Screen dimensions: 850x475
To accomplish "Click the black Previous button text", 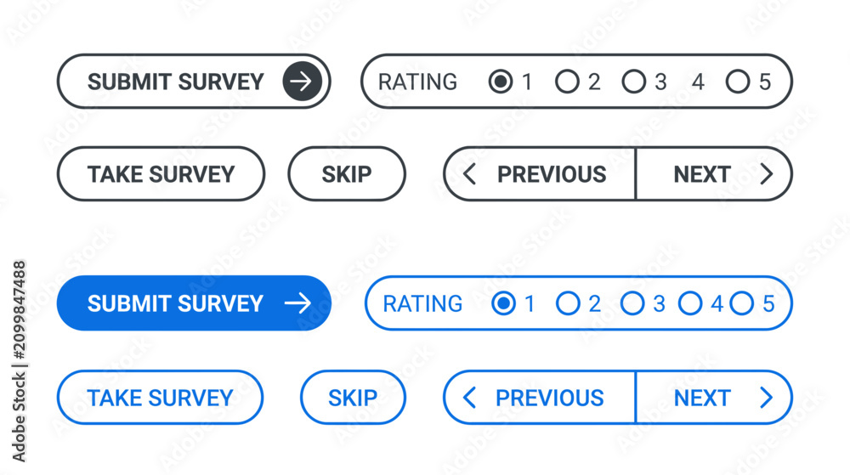I will (552, 174).
